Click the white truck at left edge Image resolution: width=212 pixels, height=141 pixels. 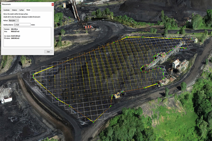[x=6, y=100]
